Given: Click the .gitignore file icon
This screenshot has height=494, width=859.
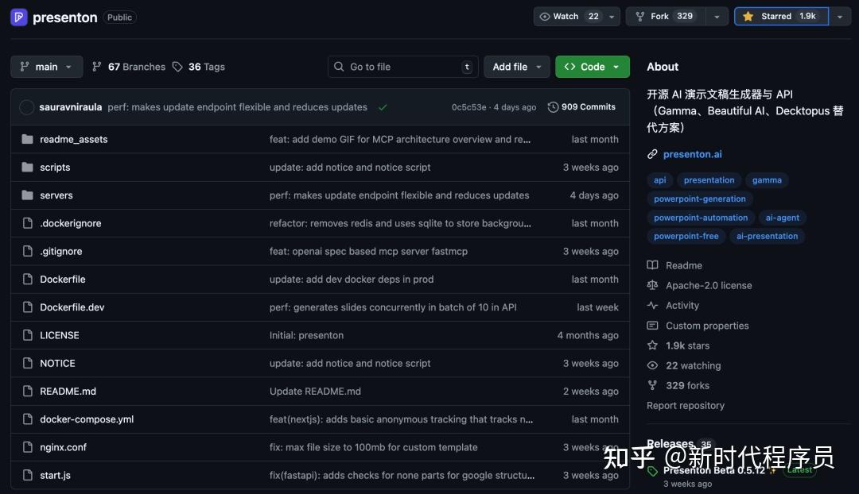Looking at the screenshot, I should (x=27, y=251).
